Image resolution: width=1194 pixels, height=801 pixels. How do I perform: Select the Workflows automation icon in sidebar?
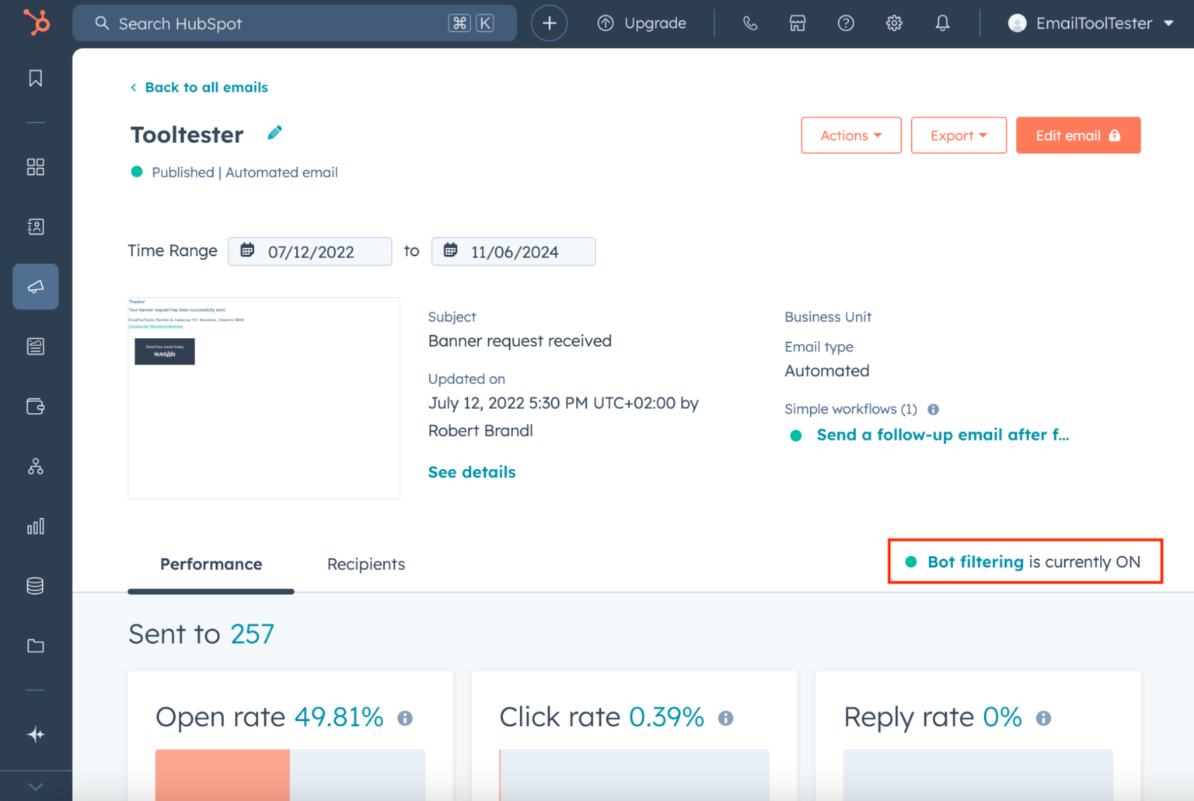(35, 467)
